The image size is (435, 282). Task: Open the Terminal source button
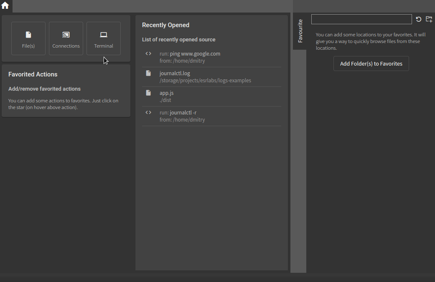[x=104, y=38]
